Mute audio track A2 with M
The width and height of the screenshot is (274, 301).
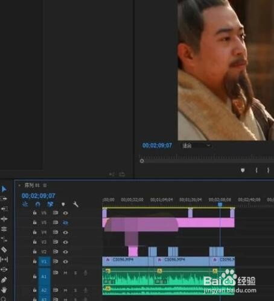coord(65,290)
